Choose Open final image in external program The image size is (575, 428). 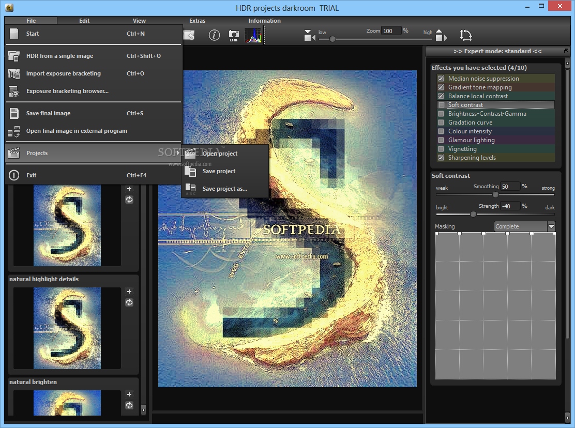94,131
